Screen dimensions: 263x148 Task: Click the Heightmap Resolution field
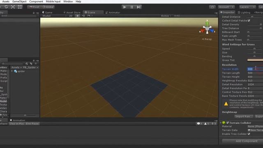(x=255, y=81)
